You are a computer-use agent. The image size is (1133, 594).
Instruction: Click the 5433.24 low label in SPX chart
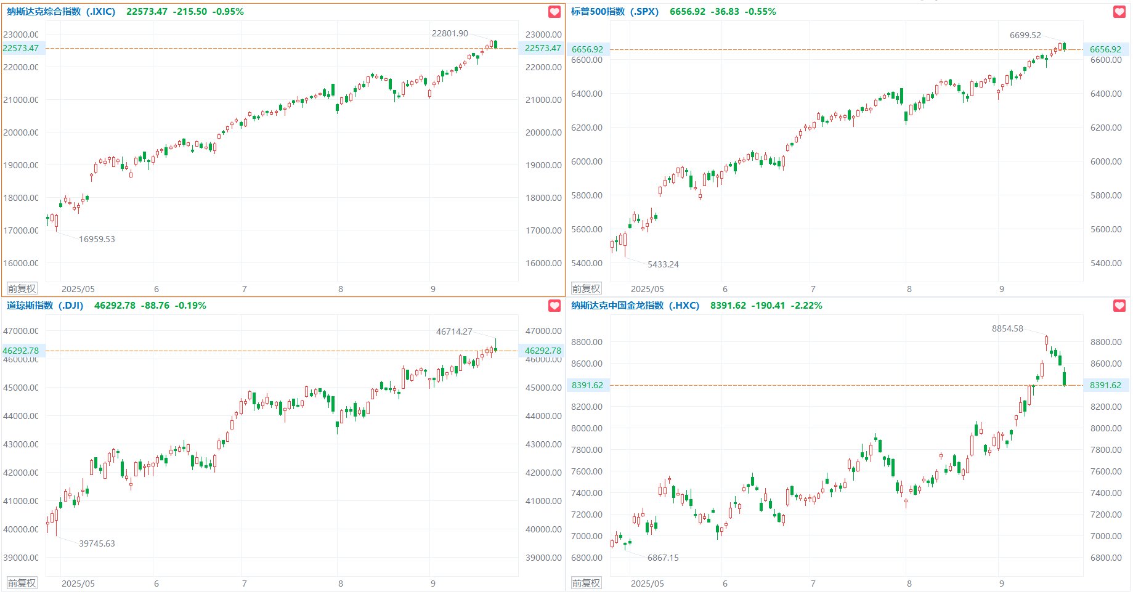663,264
